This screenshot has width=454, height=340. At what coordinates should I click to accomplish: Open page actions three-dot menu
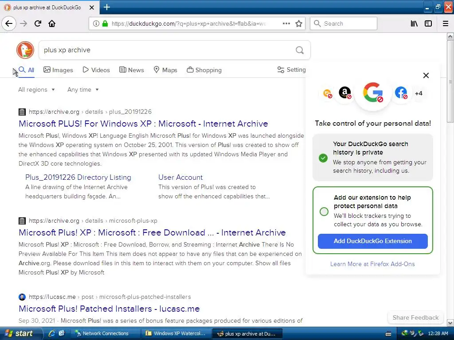coord(286,23)
